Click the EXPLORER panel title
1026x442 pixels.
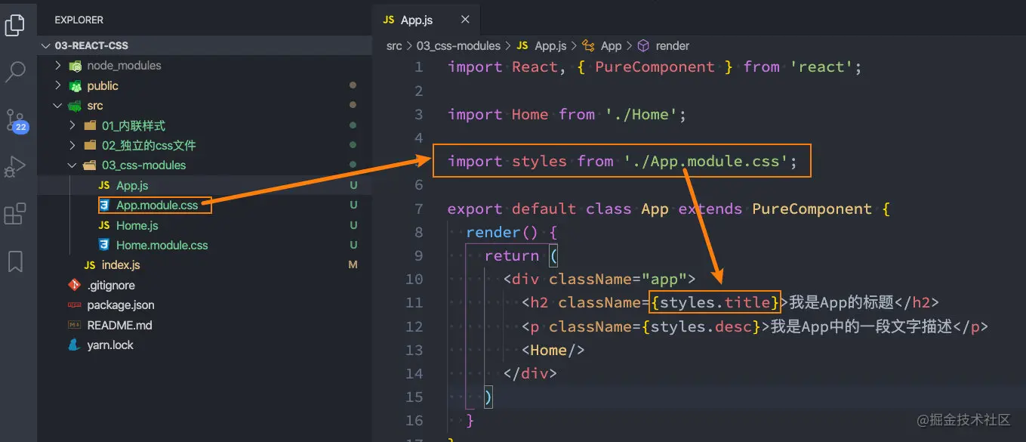79,20
